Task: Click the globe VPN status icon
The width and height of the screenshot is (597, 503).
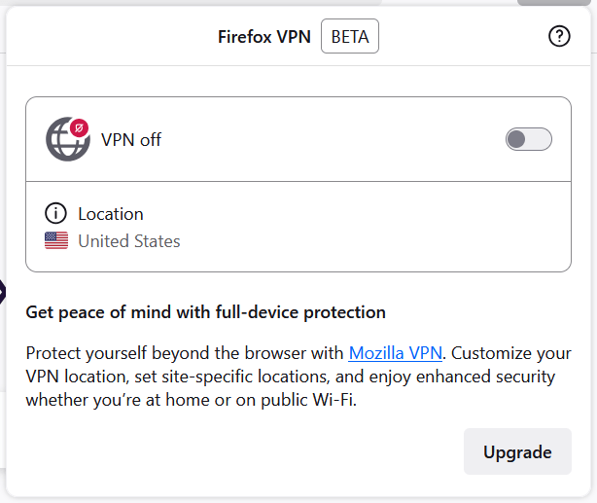Action: tap(66, 140)
